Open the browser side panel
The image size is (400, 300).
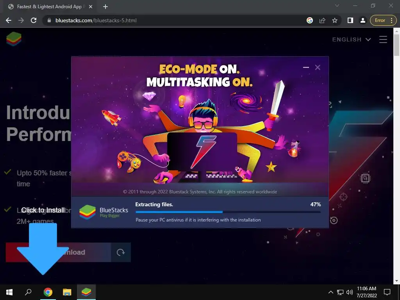pyautogui.click(x=350, y=20)
